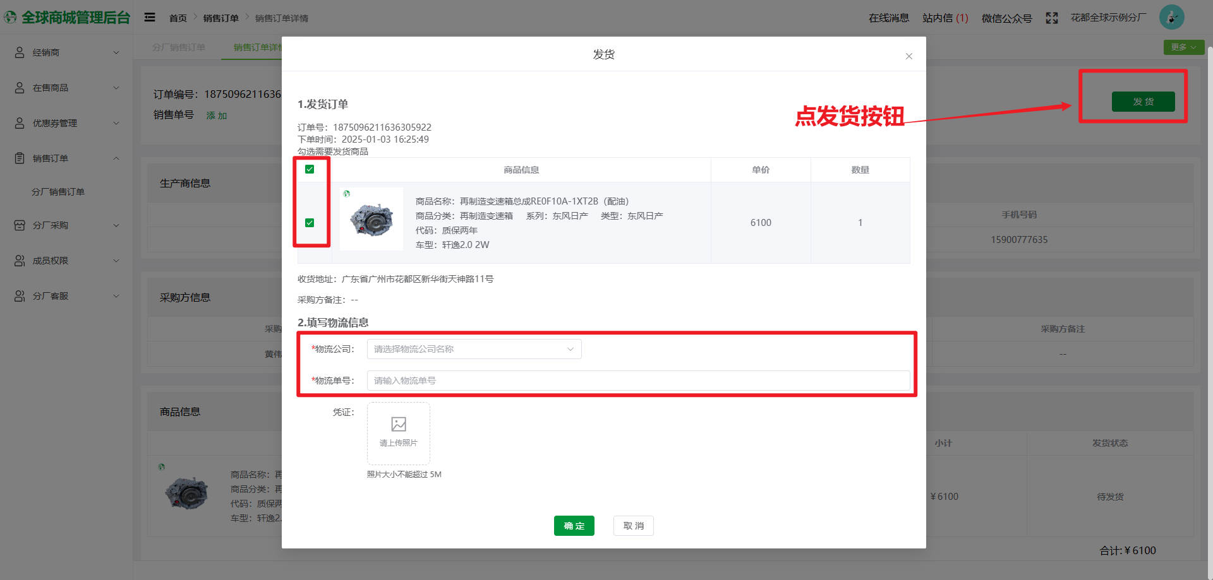The height and width of the screenshot is (580, 1213).
Task: Click the 添加 link next to 销售单号
Action: pyautogui.click(x=217, y=115)
